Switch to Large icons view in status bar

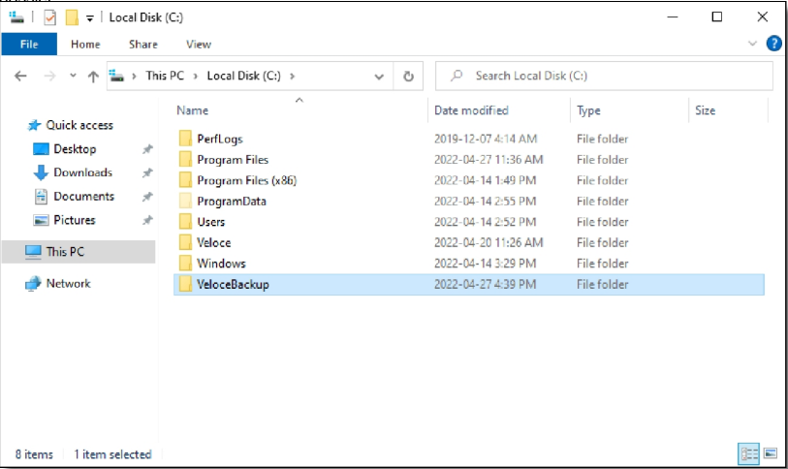[x=771, y=453]
